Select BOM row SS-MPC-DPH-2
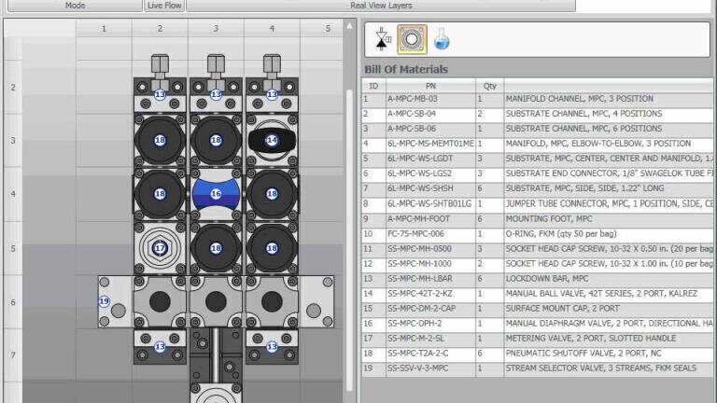 (538, 324)
